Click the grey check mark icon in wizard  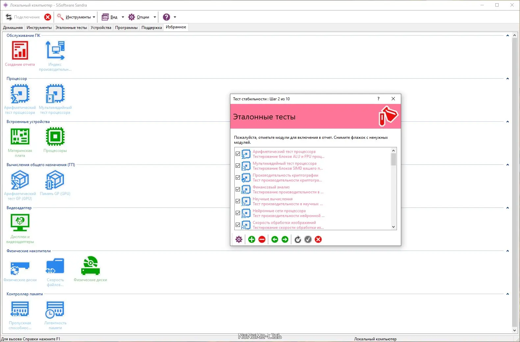(x=308, y=239)
